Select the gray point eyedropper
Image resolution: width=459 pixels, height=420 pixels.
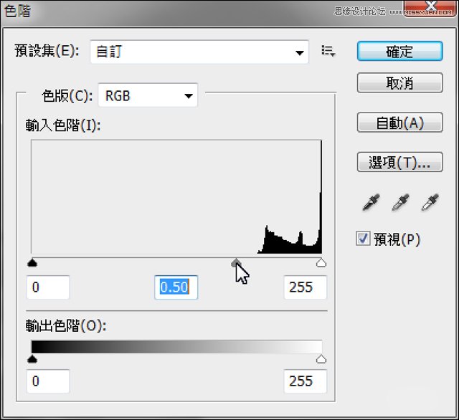(x=400, y=202)
